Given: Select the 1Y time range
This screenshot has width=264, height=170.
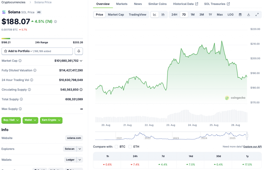Looking at the screenshot, I should click(x=210, y=15).
